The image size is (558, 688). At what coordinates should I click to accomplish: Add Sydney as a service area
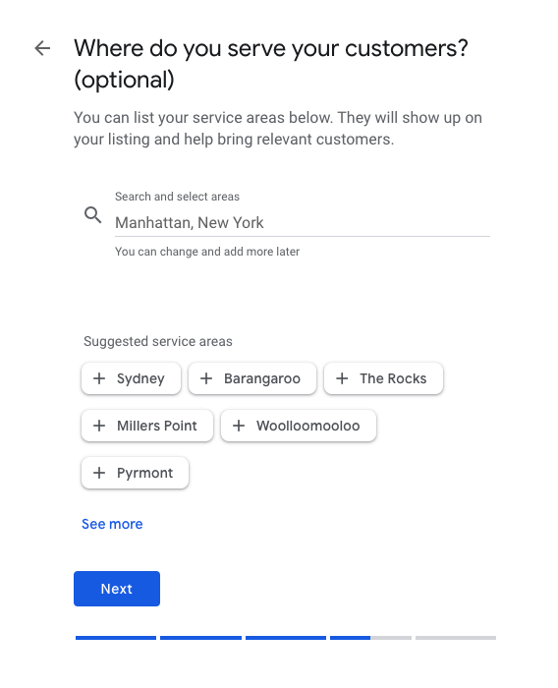pyautogui.click(x=132, y=378)
